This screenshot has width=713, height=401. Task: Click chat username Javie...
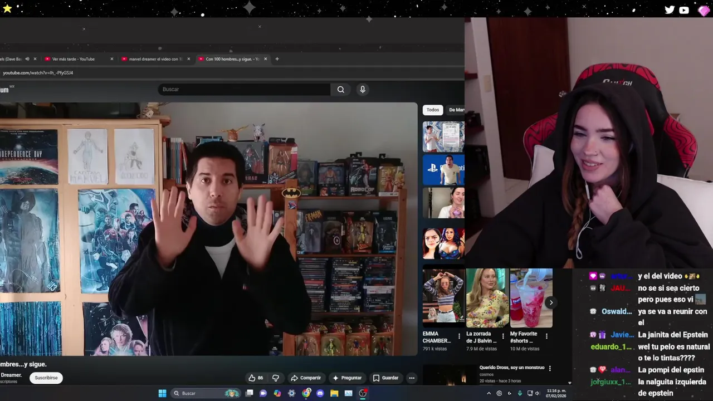(622, 335)
